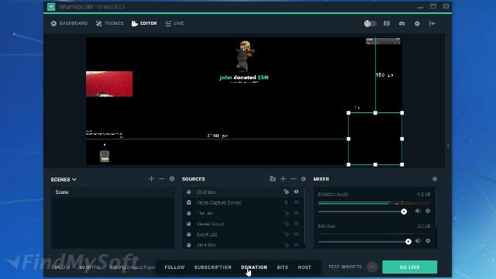
Task: Open the Dashboard tab
Action: pyautogui.click(x=69, y=23)
